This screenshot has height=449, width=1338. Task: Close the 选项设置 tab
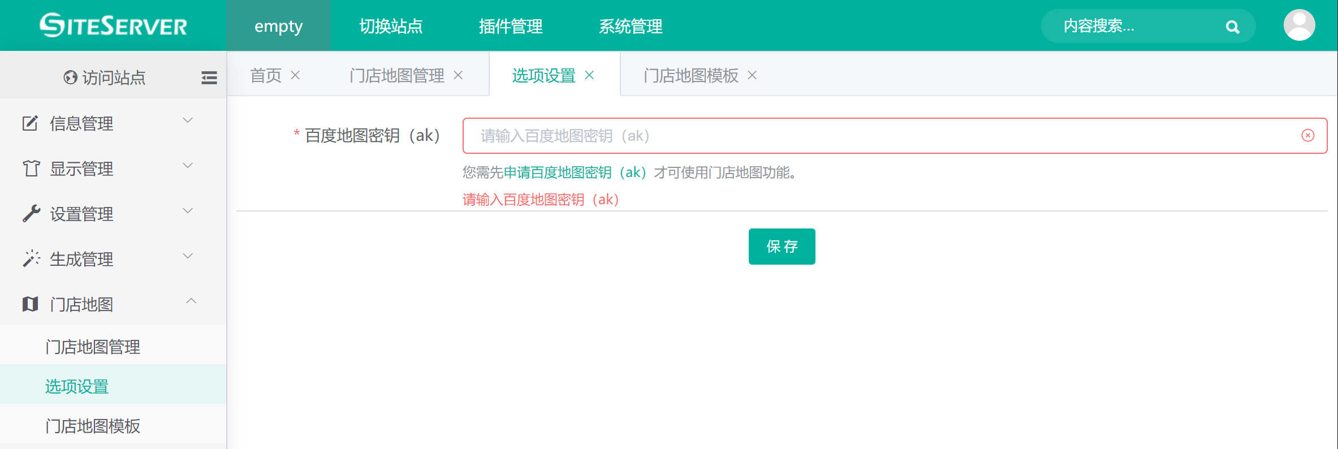589,75
